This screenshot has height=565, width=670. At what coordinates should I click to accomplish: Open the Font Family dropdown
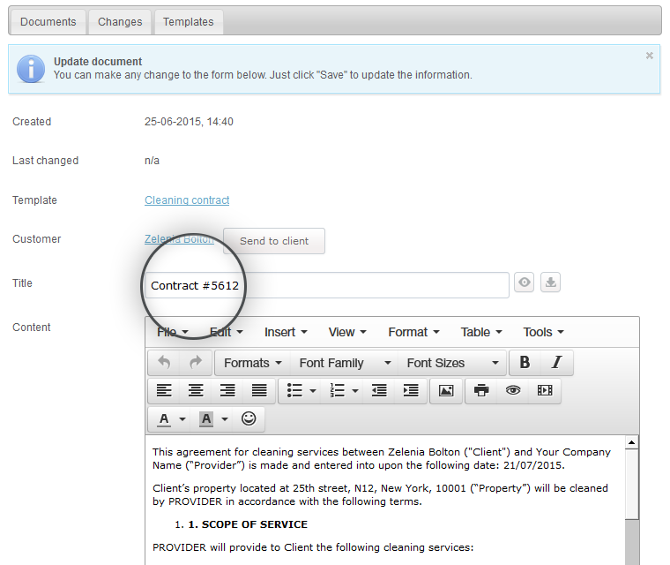pyautogui.click(x=345, y=363)
